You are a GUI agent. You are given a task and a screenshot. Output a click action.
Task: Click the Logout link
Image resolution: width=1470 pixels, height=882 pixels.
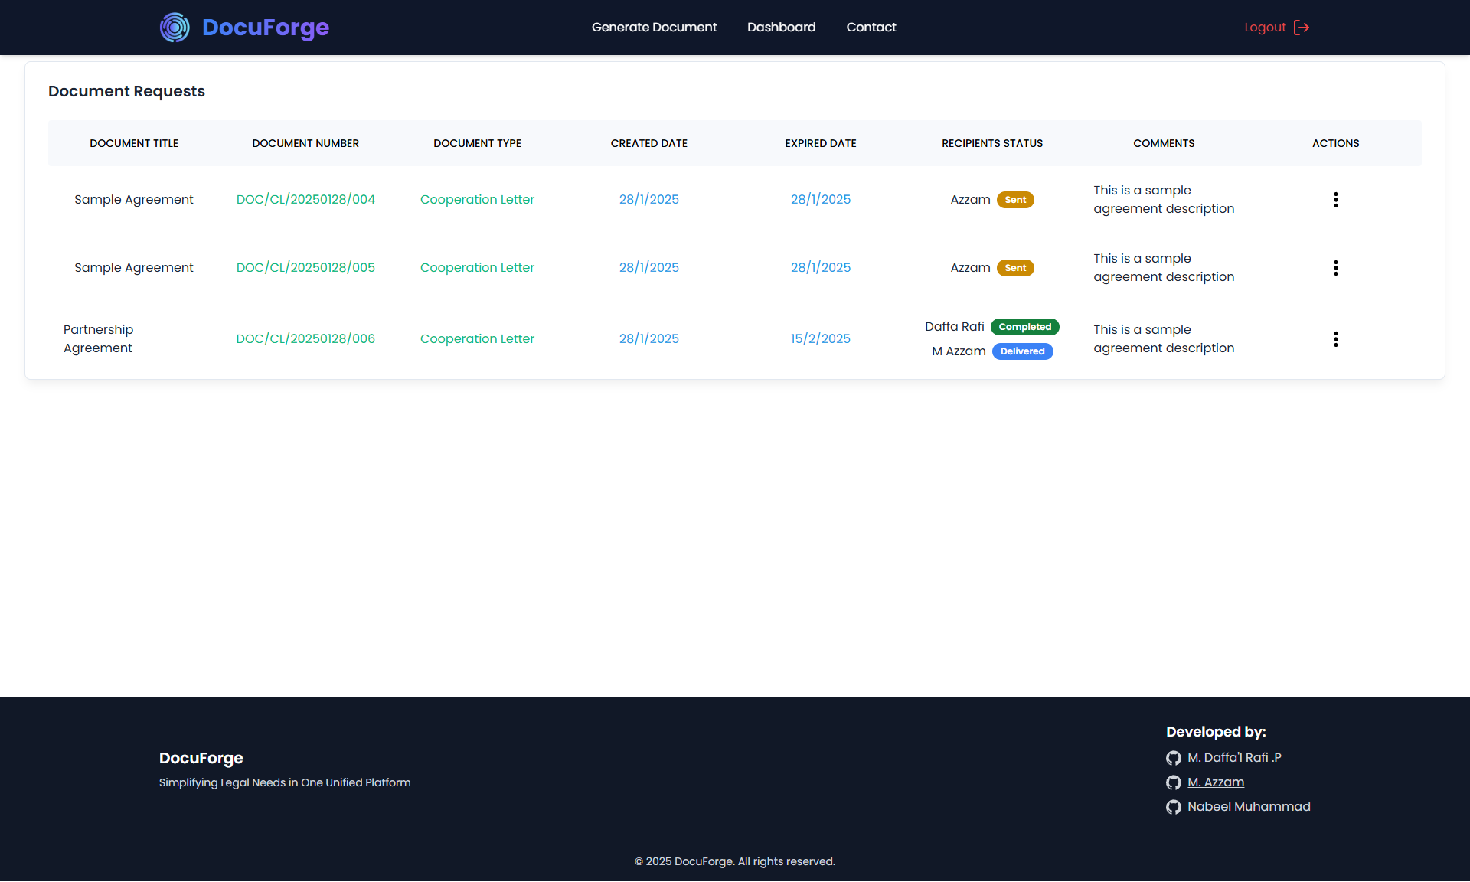click(1265, 28)
